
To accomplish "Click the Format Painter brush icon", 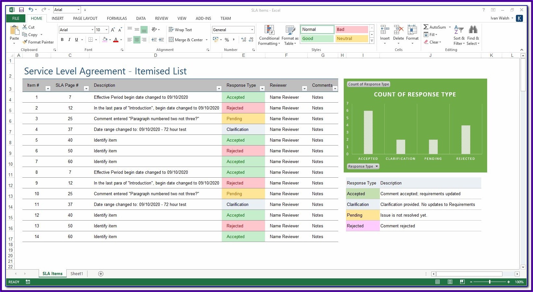I will pyautogui.click(x=25, y=42).
